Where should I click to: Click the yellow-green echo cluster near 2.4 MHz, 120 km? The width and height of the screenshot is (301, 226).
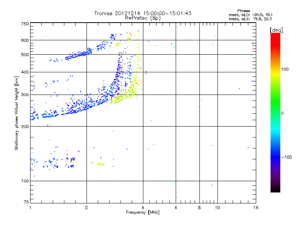click(101, 164)
